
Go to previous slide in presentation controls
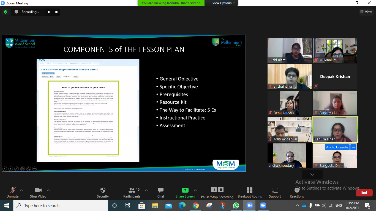click(5, 169)
